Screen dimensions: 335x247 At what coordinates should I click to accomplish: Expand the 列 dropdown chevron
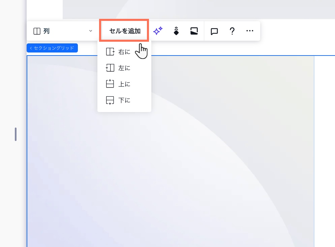coord(90,31)
